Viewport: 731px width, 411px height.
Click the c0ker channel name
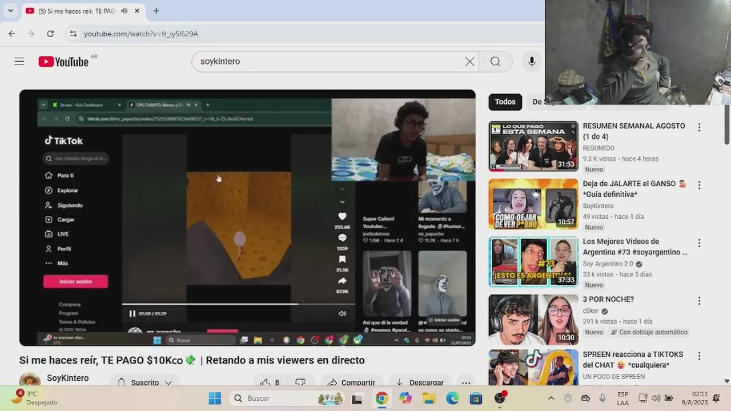tap(591, 311)
